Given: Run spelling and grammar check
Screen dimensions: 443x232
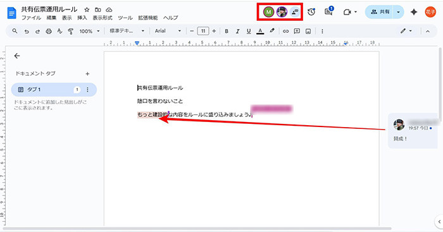Looking at the screenshot, I should [x=59, y=32].
